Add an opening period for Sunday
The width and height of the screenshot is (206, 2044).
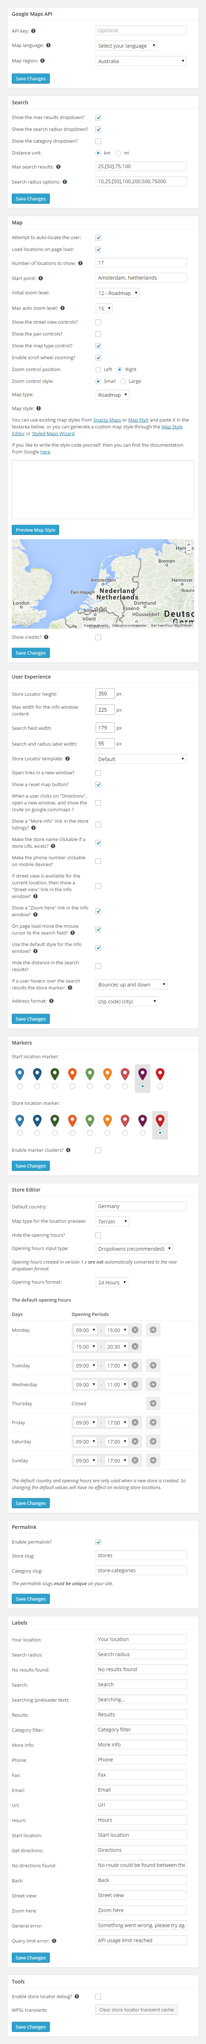[153, 1461]
